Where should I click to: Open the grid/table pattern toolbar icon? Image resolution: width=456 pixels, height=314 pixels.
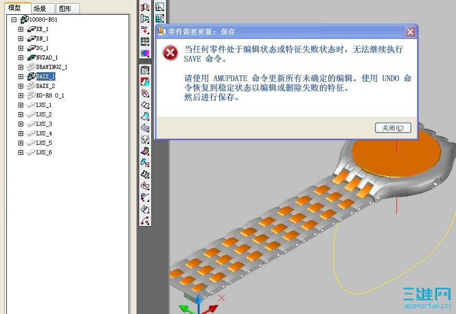click(145, 42)
